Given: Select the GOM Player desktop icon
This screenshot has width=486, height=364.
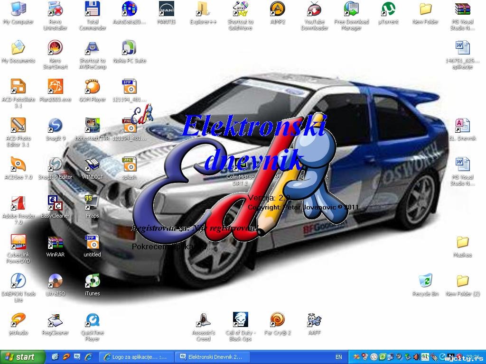Looking at the screenshot, I should [x=92, y=87].
